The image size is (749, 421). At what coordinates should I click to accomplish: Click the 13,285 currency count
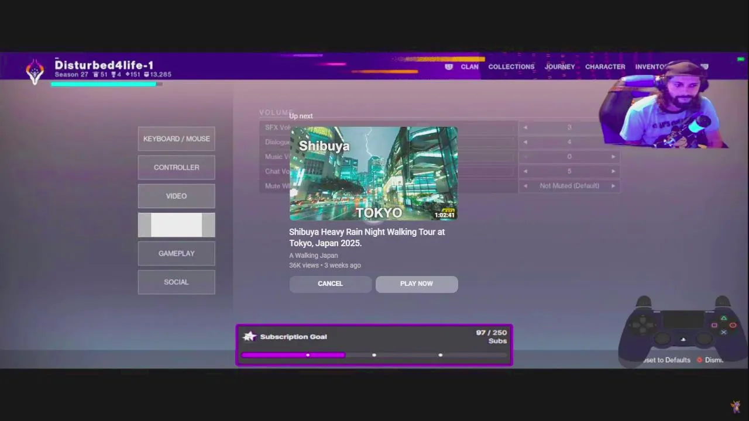click(x=161, y=75)
